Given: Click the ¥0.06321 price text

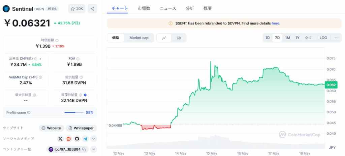Looking at the screenshot, I should pos(27,23).
